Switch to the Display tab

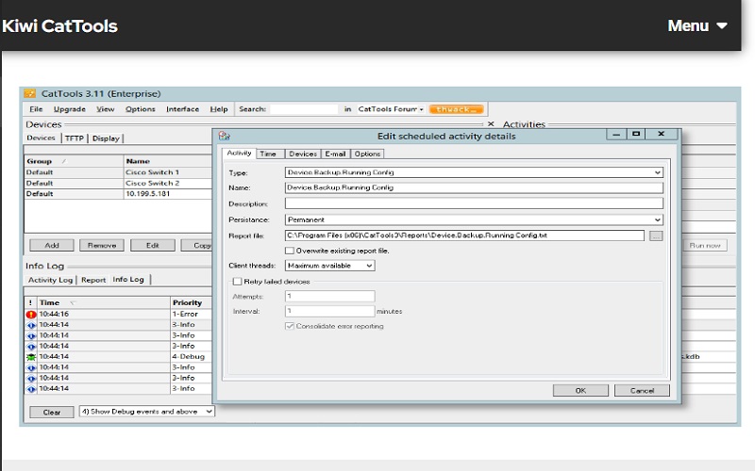tap(106, 138)
